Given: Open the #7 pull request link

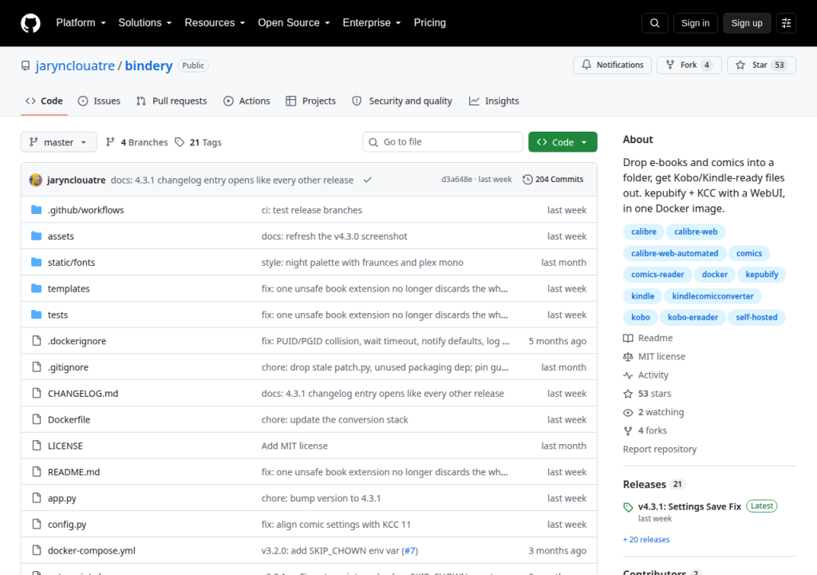Looking at the screenshot, I should (409, 550).
